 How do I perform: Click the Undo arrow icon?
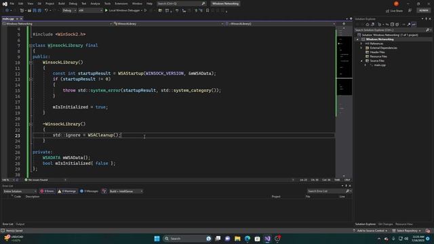pos(46,11)
